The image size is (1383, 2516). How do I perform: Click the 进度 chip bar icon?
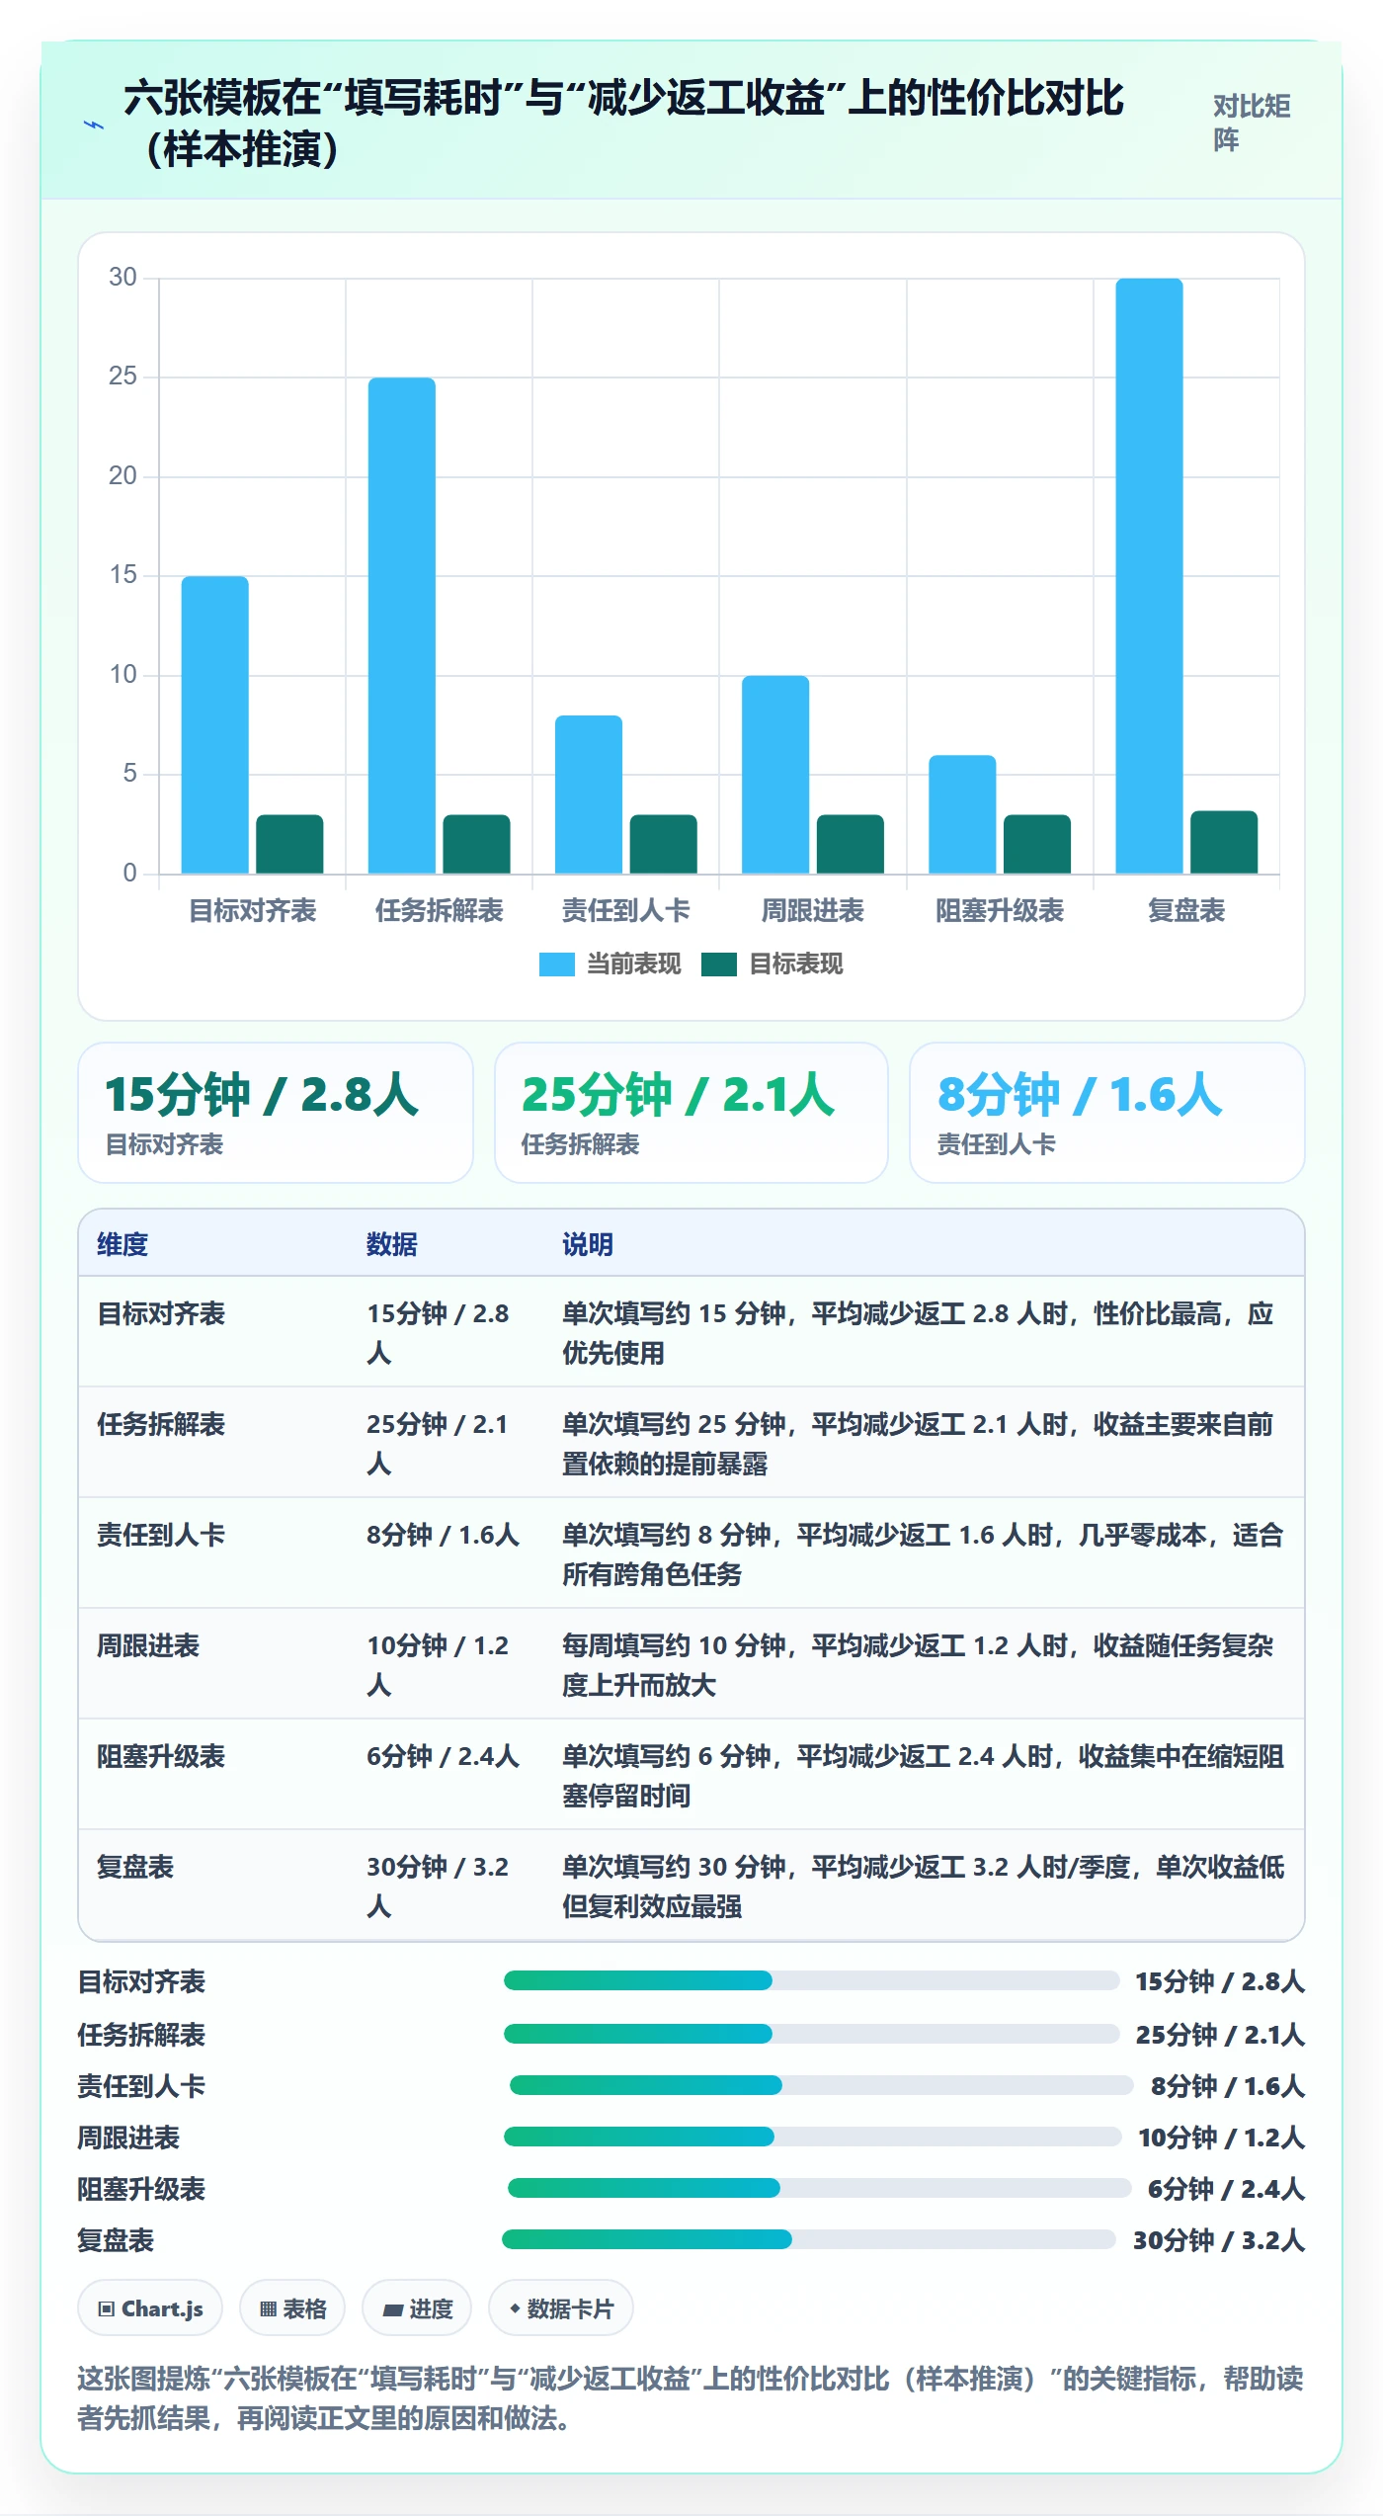point(393,2309)
